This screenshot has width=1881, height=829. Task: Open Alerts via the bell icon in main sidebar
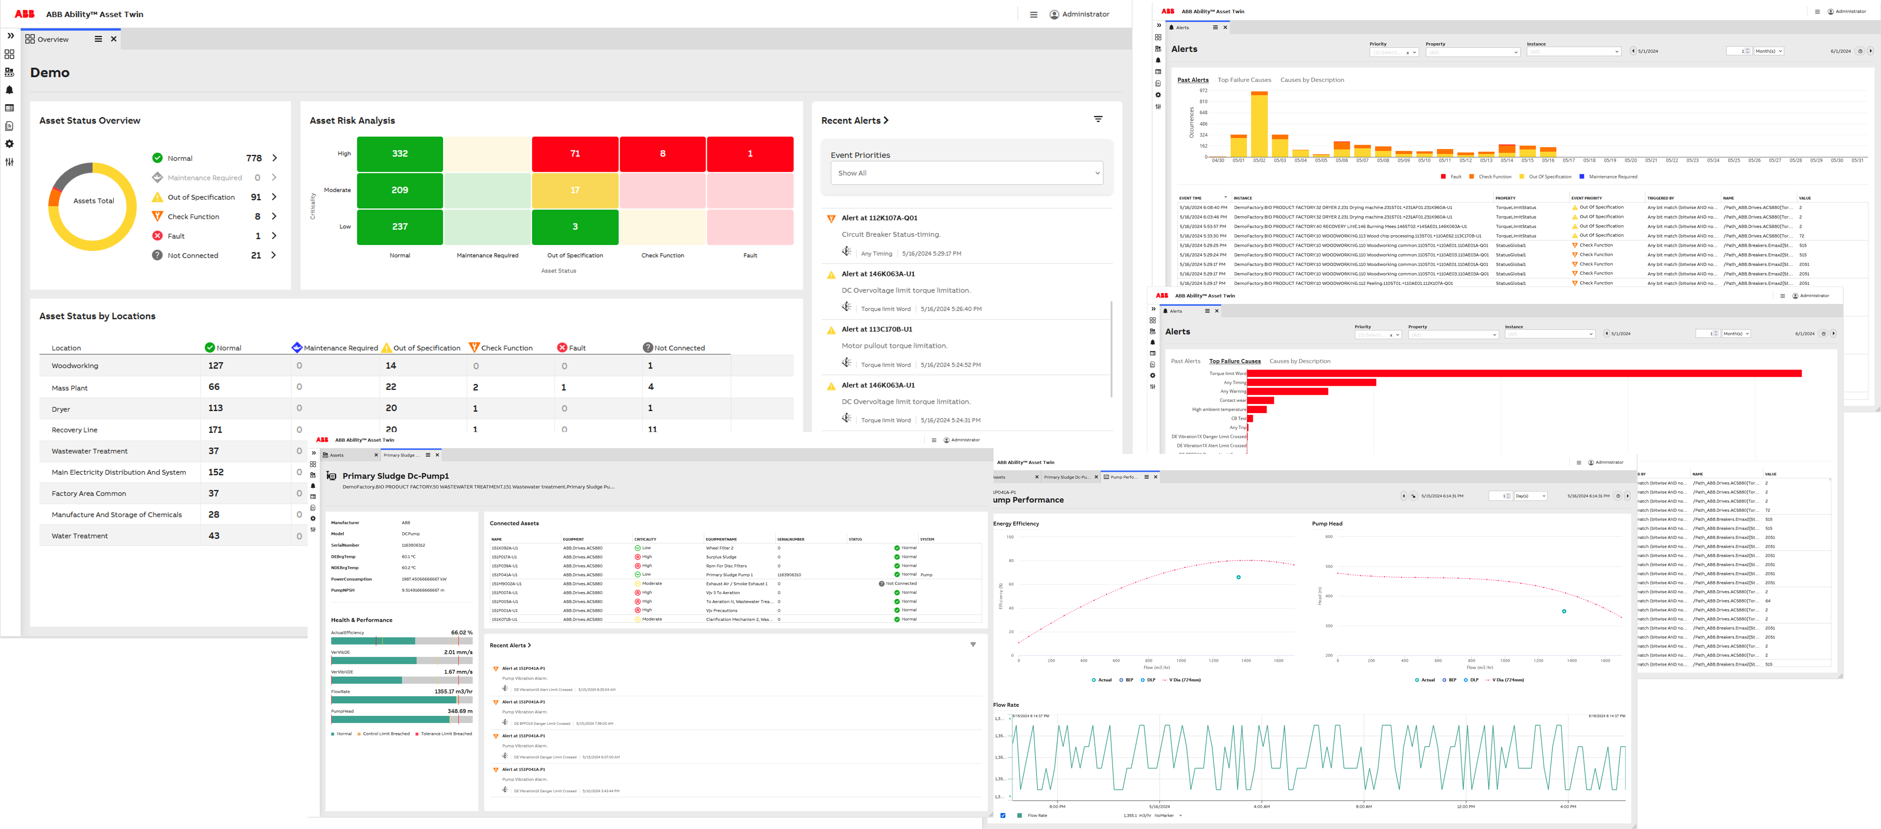pos(10,91)
